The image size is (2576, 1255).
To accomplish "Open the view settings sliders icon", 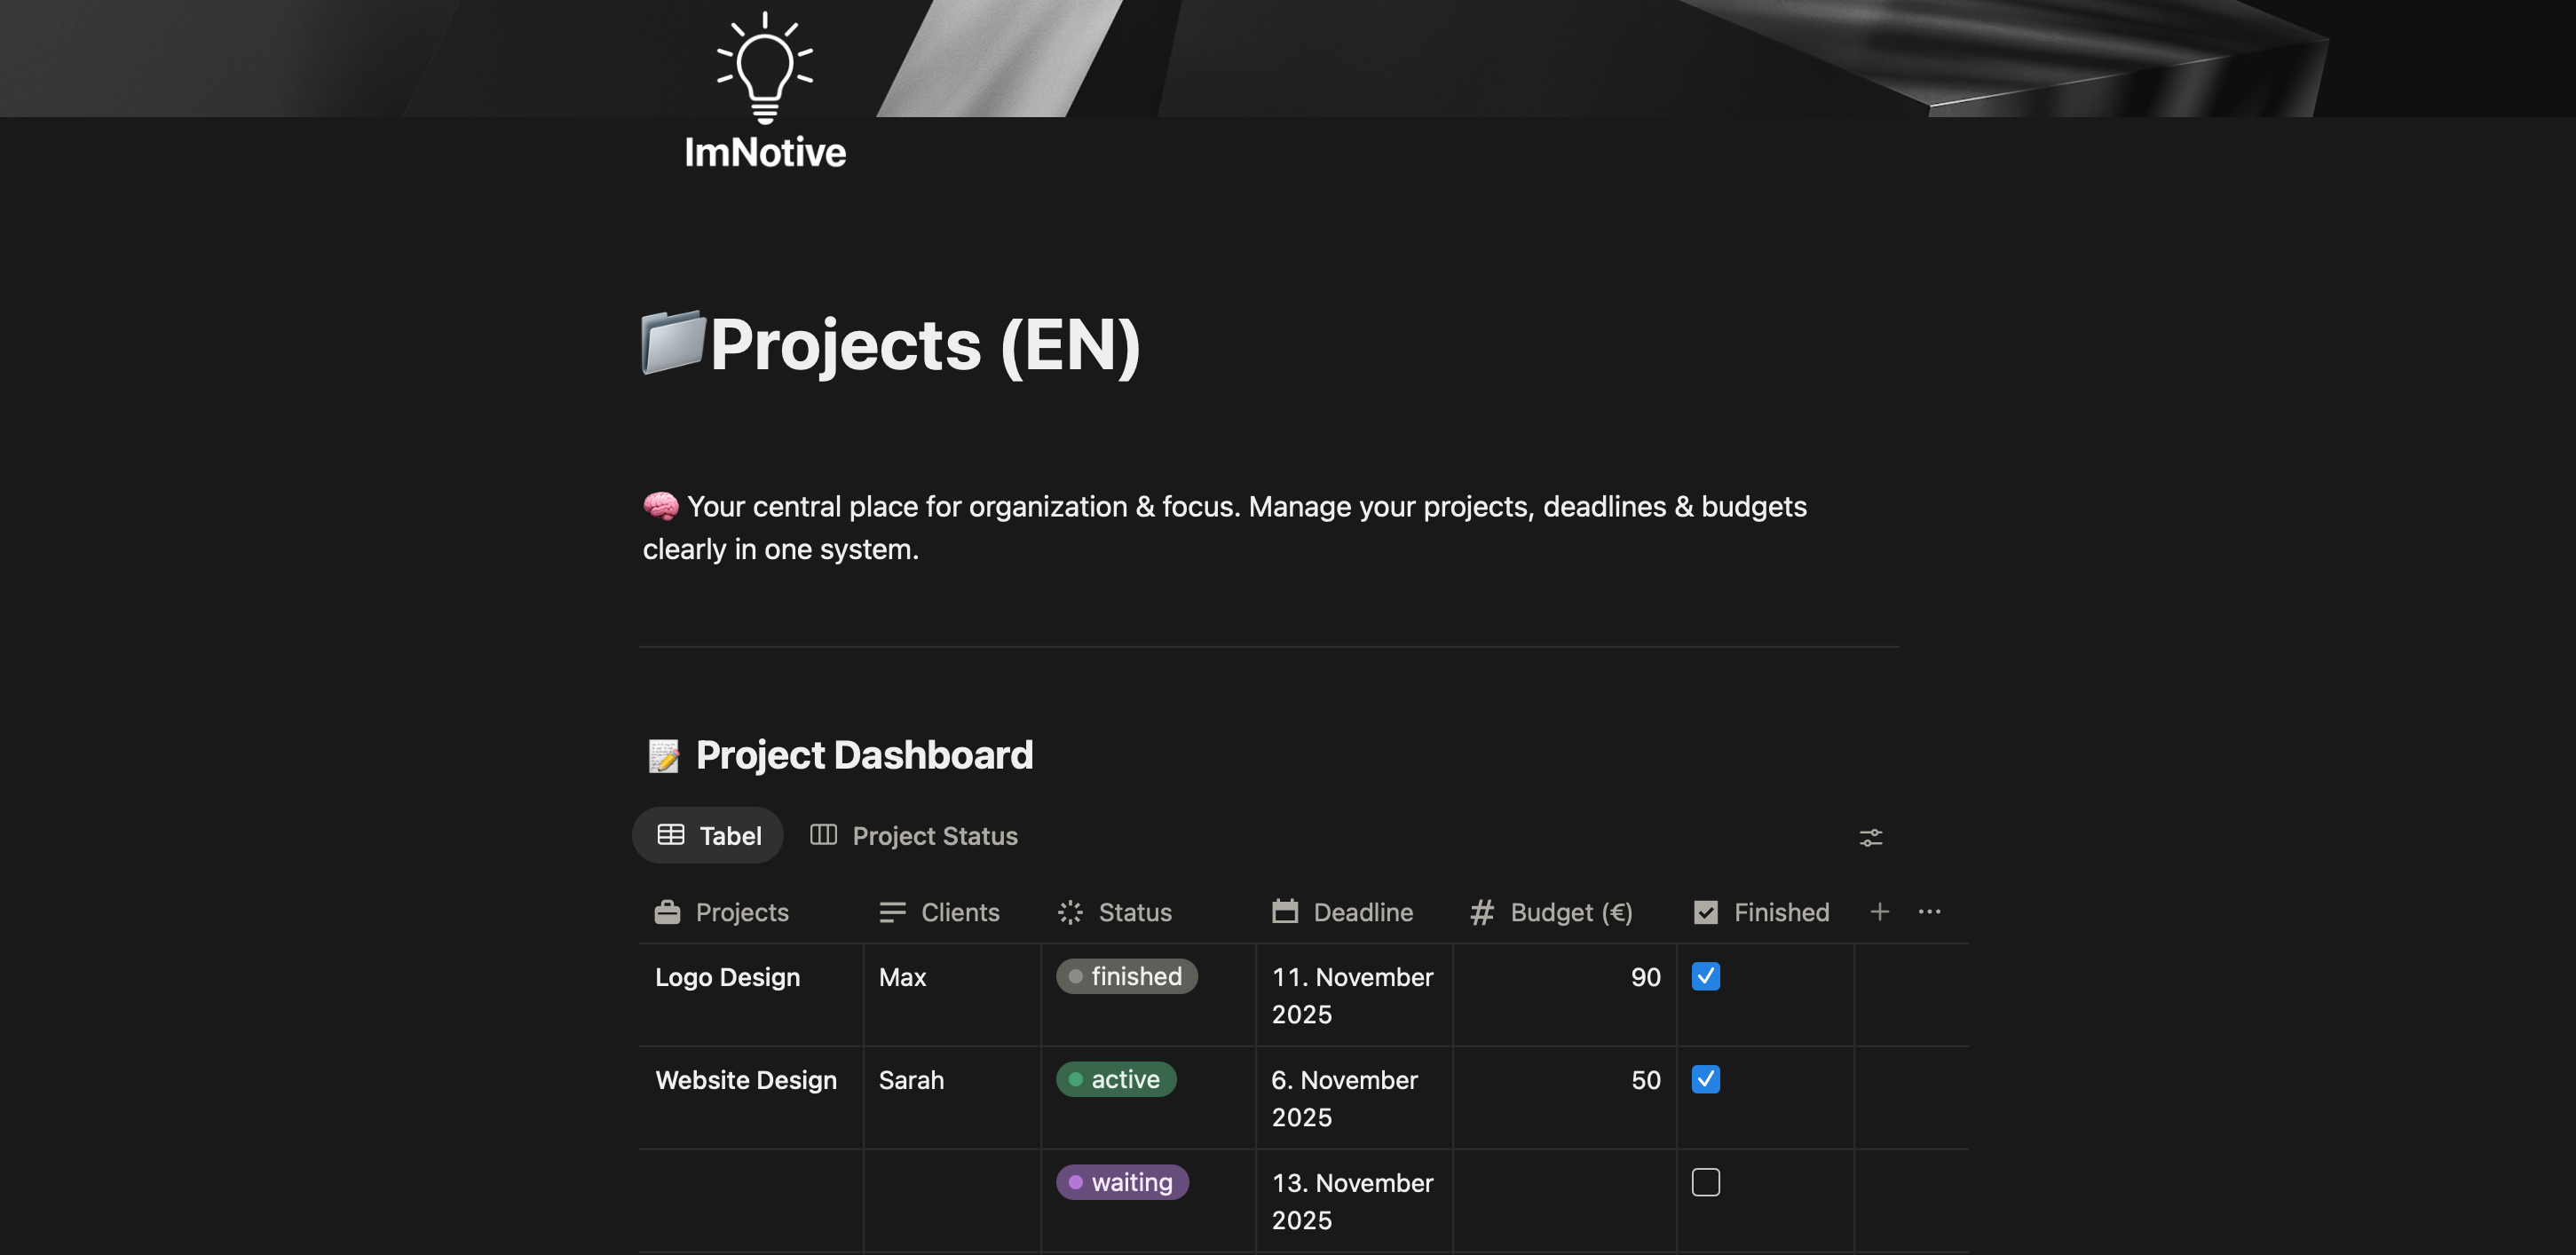I will click(1871, 837).
